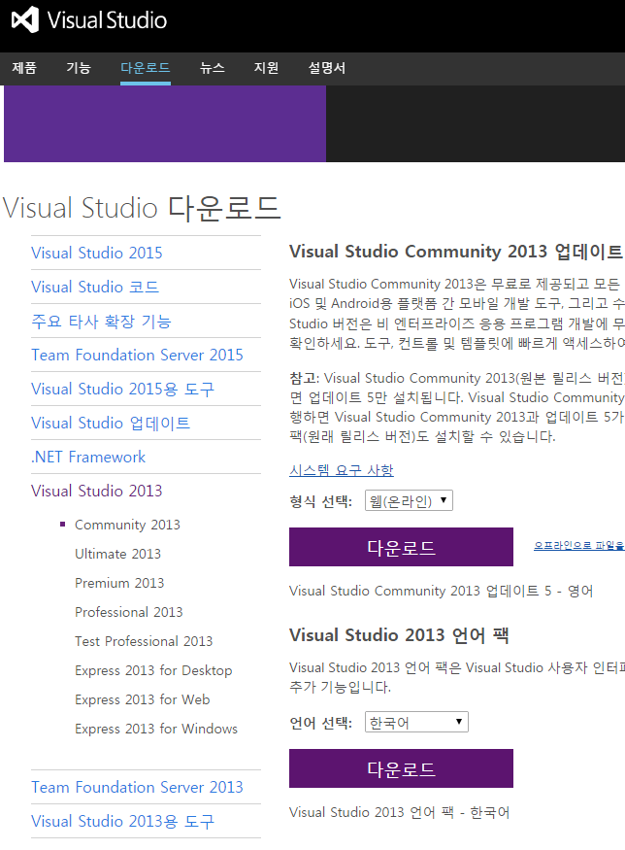The width and height of the screenshot is (625, 850).
Task: Click the 'Visual Studio 2013 언어 팩 - 한국어' caption
Action: pyautogui.click(x=399, y=812)
